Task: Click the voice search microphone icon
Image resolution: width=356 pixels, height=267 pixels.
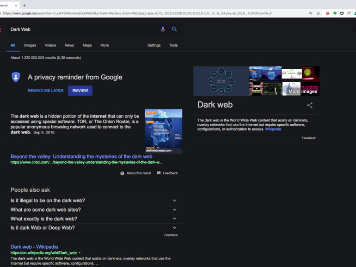Action: click(x=163, y=29)
